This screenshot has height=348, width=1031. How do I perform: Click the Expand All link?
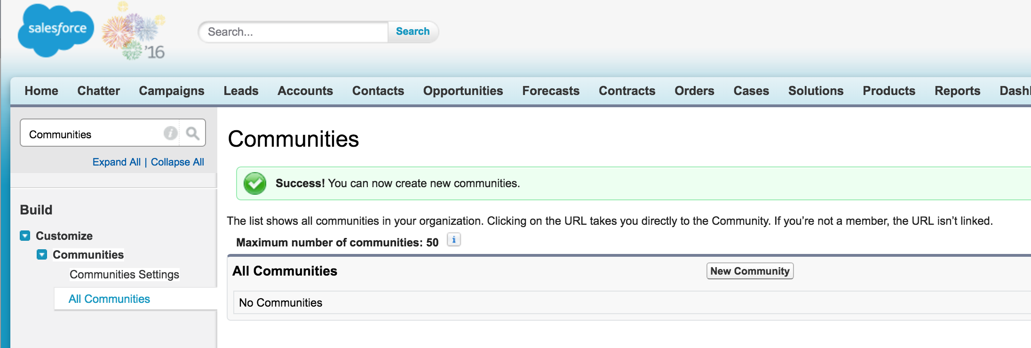click(x=116, y=162)
